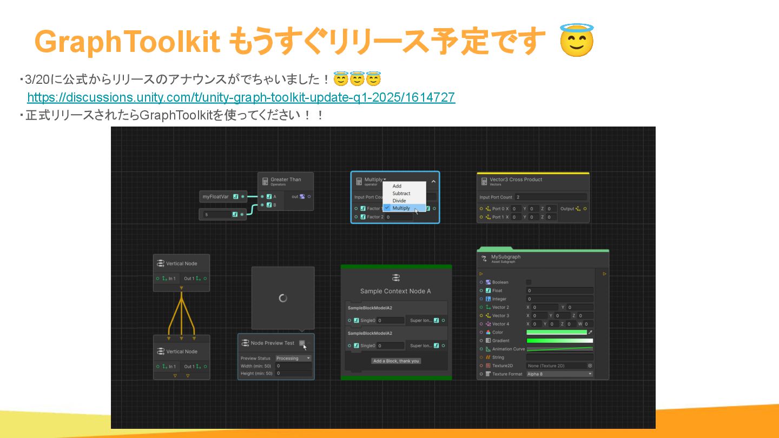Choose Add in the operator menu
The width and height of the screenshot is (779, 438).
point(404,186)
